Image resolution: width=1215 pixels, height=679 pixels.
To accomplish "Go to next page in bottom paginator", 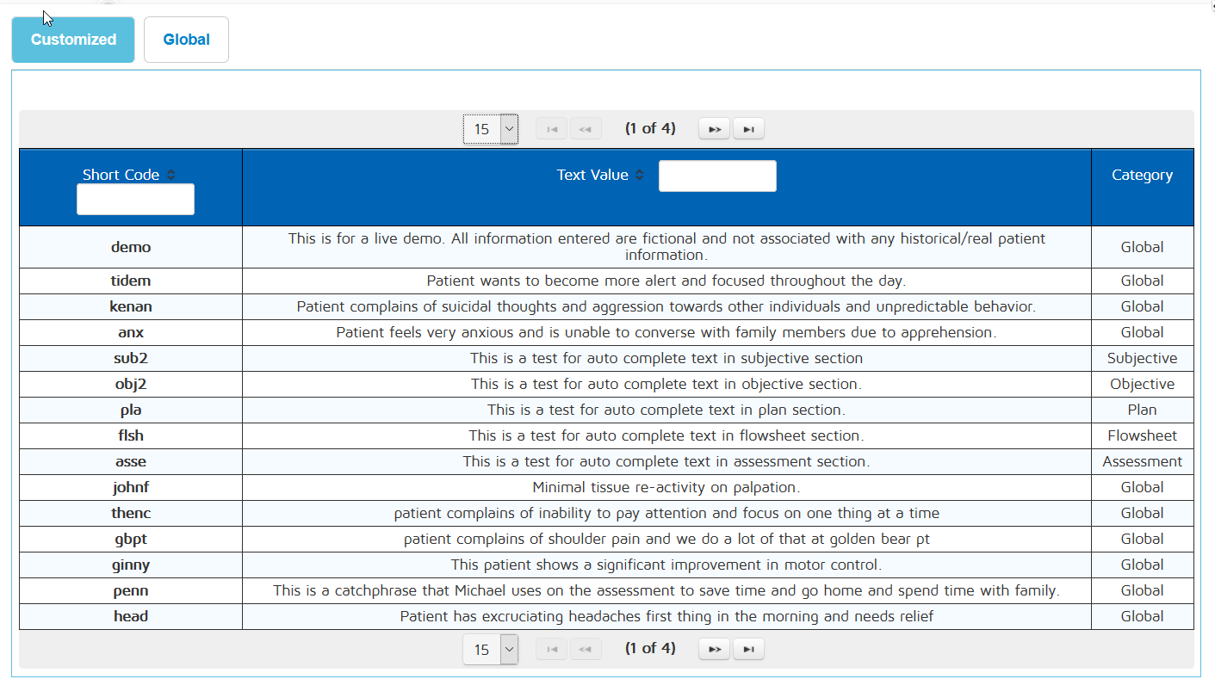I will pyautogui.click(x=714, y=649).
